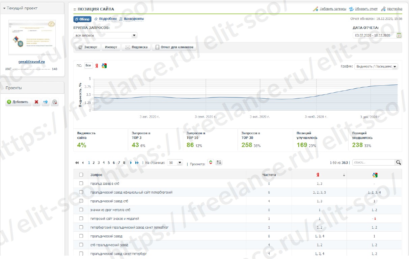This screenshot has width=409, height=259.
Task: Open the geraldzavod.ru link
Action: coord(31,62)
